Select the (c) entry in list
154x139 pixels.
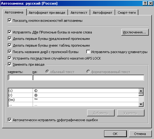[20, 91]
